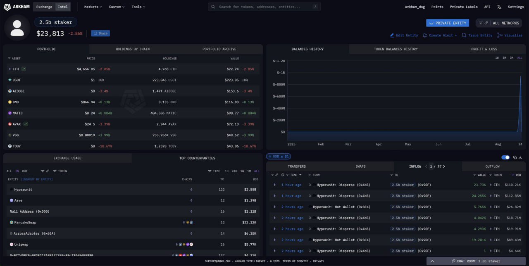Click the Edit Entity pencil icon
Viewport: 529px width, 266px height.
(x=392, y=36)
